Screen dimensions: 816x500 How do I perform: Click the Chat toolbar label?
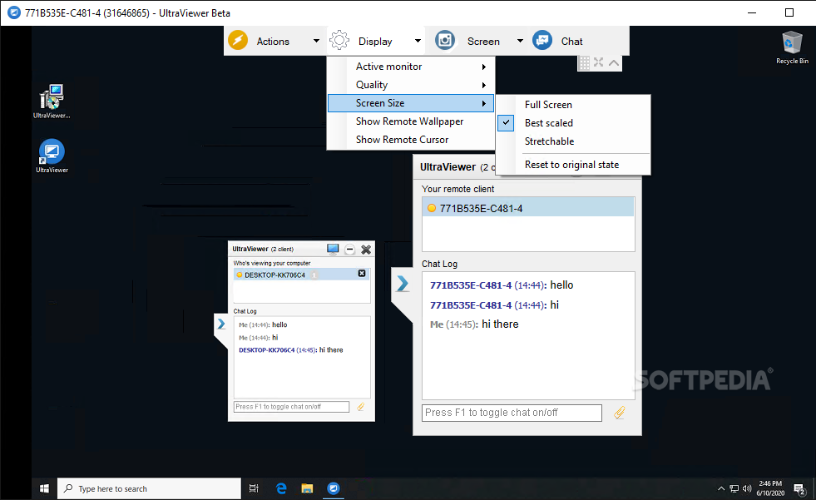coord(571,41)
